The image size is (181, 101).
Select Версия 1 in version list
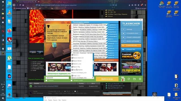point(82,55)
